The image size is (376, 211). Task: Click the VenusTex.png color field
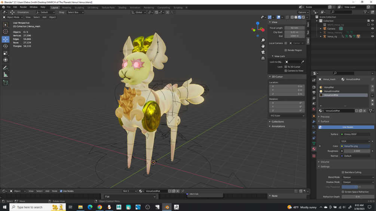355,146
